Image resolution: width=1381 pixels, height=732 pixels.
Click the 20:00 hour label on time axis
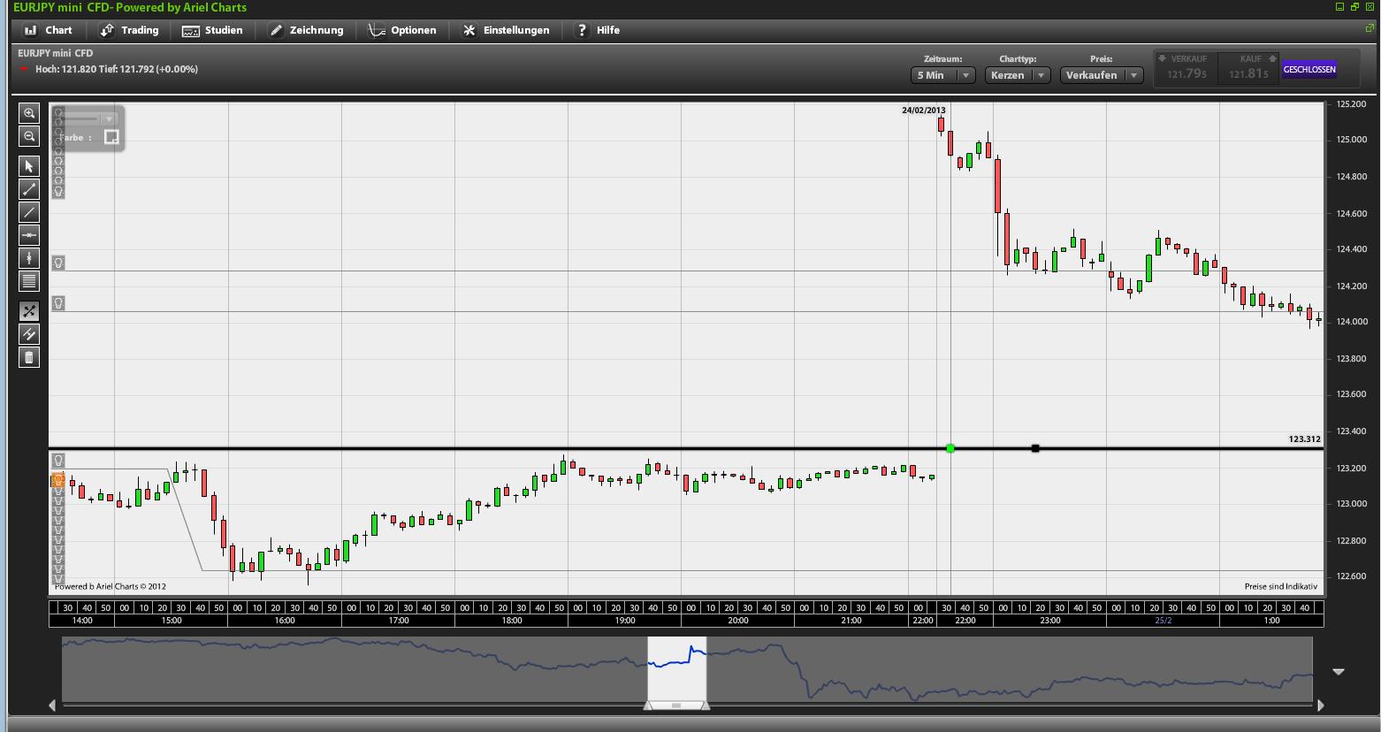point(738,621)
